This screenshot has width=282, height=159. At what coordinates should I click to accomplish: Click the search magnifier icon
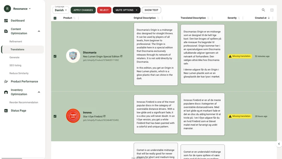263,10
